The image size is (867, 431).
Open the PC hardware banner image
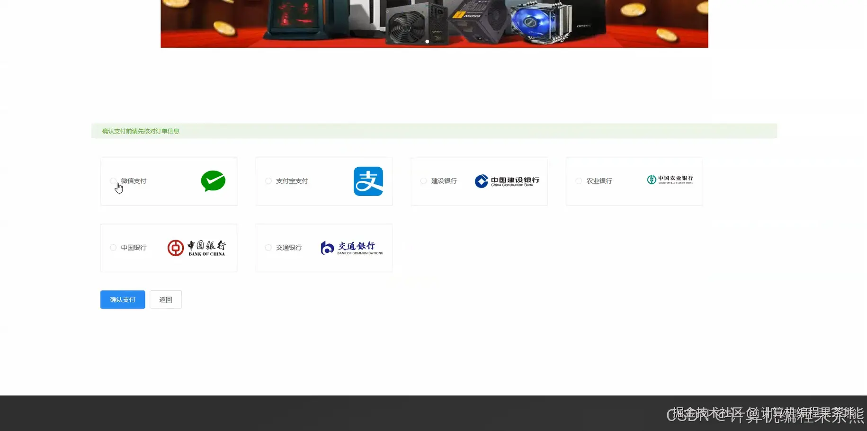(434, 24)
